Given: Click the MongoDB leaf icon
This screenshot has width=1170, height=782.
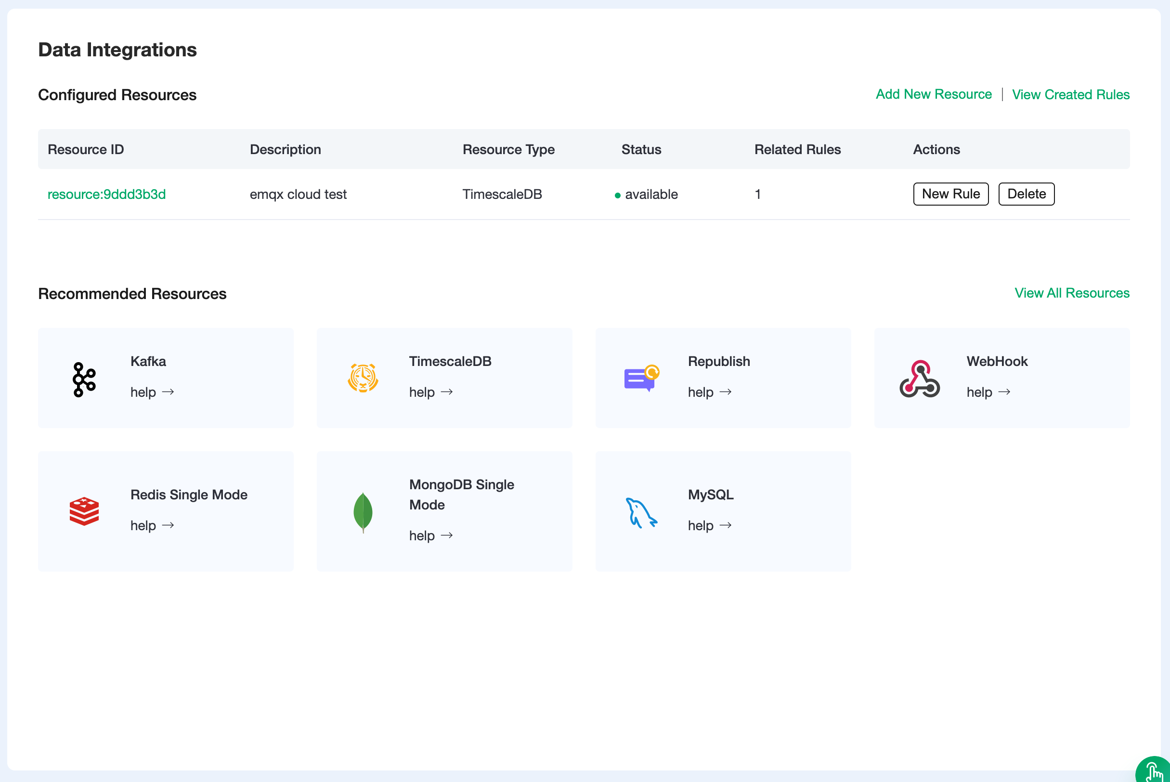Looking at the screenshot, I should tap(363, 512).
